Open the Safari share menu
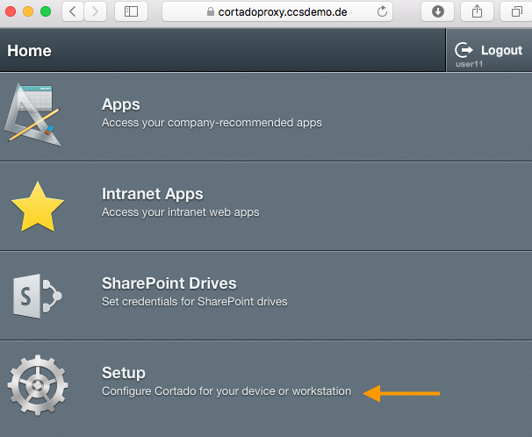The width and height of the screenshot is (532, 437). [x=477, y=11]
